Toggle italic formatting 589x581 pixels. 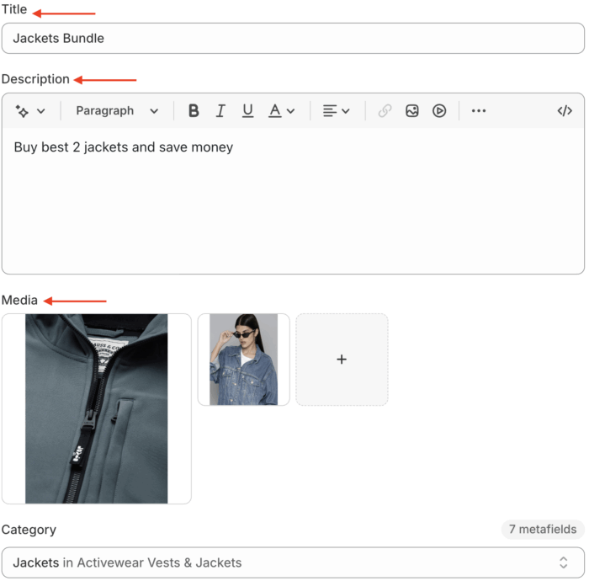click(x=220, y=111)
